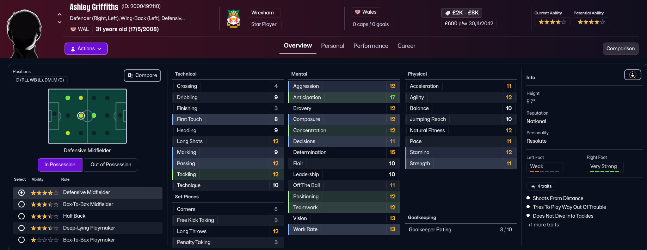
Task: Click the player silhouette portrait
Action: [x=24, y=33]
